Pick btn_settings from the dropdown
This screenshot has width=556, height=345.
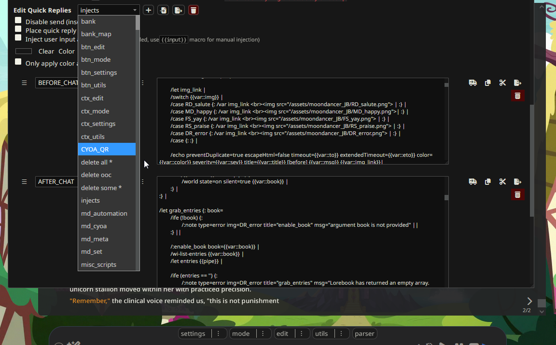[107, 72]
